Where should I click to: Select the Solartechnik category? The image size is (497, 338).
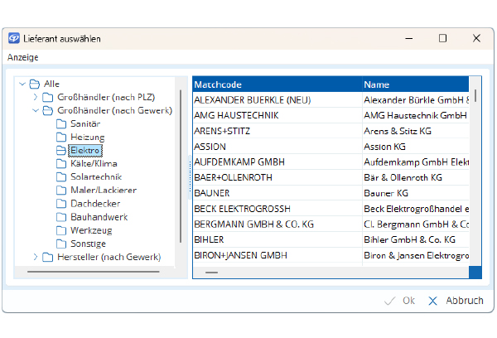[x=96, y=177]
